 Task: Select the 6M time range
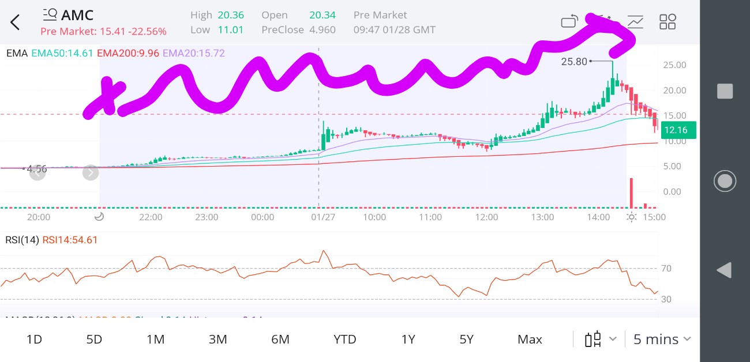point(280,340)
